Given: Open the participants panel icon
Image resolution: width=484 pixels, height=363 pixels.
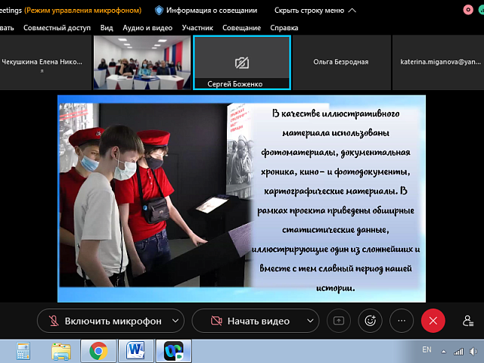Looking at the screenshot, I should pyautogui.click(x=468, y=321).
